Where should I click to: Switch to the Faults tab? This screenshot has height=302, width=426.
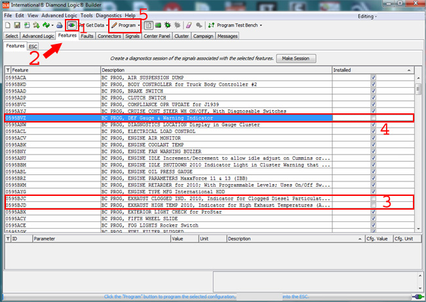click(x=87, y=36)
